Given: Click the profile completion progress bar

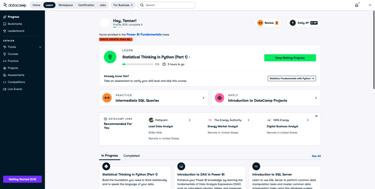Looking at the screenshot, I should click(x=118, y=27).
